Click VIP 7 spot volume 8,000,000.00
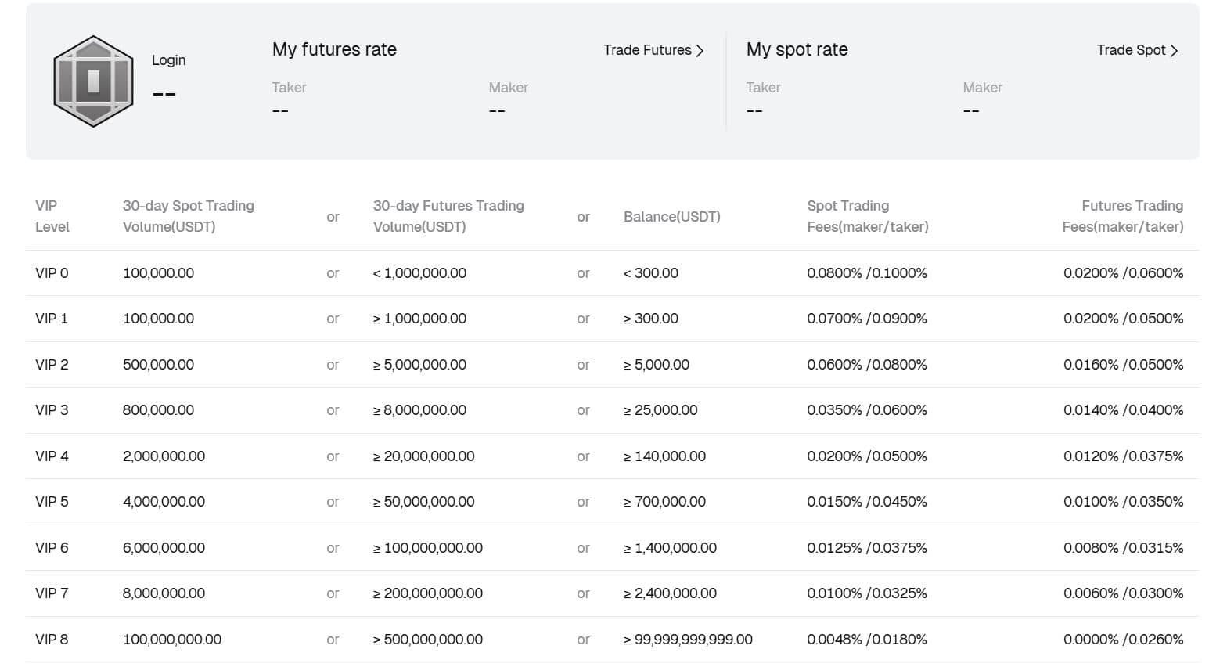This screenshot has width=1227, height=667. click(164, 593)
